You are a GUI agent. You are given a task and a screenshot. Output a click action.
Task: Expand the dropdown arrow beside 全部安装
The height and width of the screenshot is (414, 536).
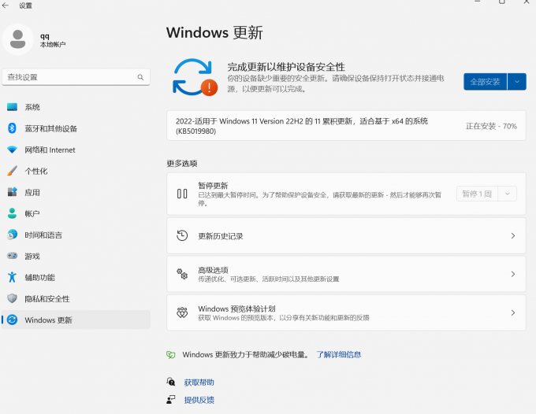[x=517, y=82]
